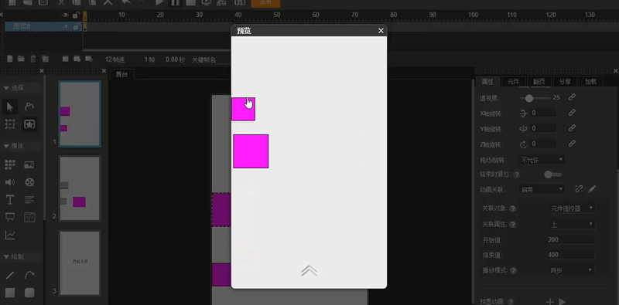Select the HTML code embed icon

click(x=29, y=217)
